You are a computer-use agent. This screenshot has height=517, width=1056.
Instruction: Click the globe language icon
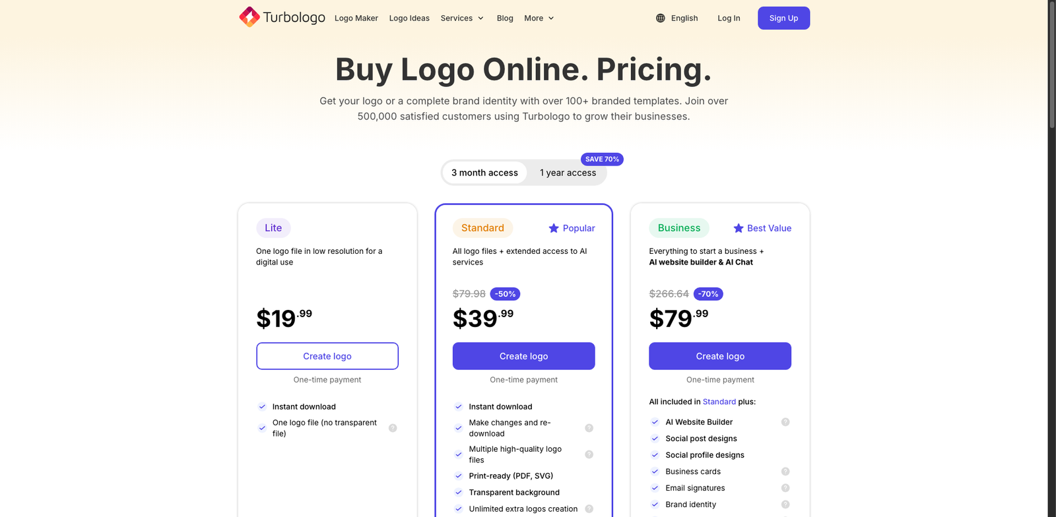pyautogui.click(x=659, y=18)
